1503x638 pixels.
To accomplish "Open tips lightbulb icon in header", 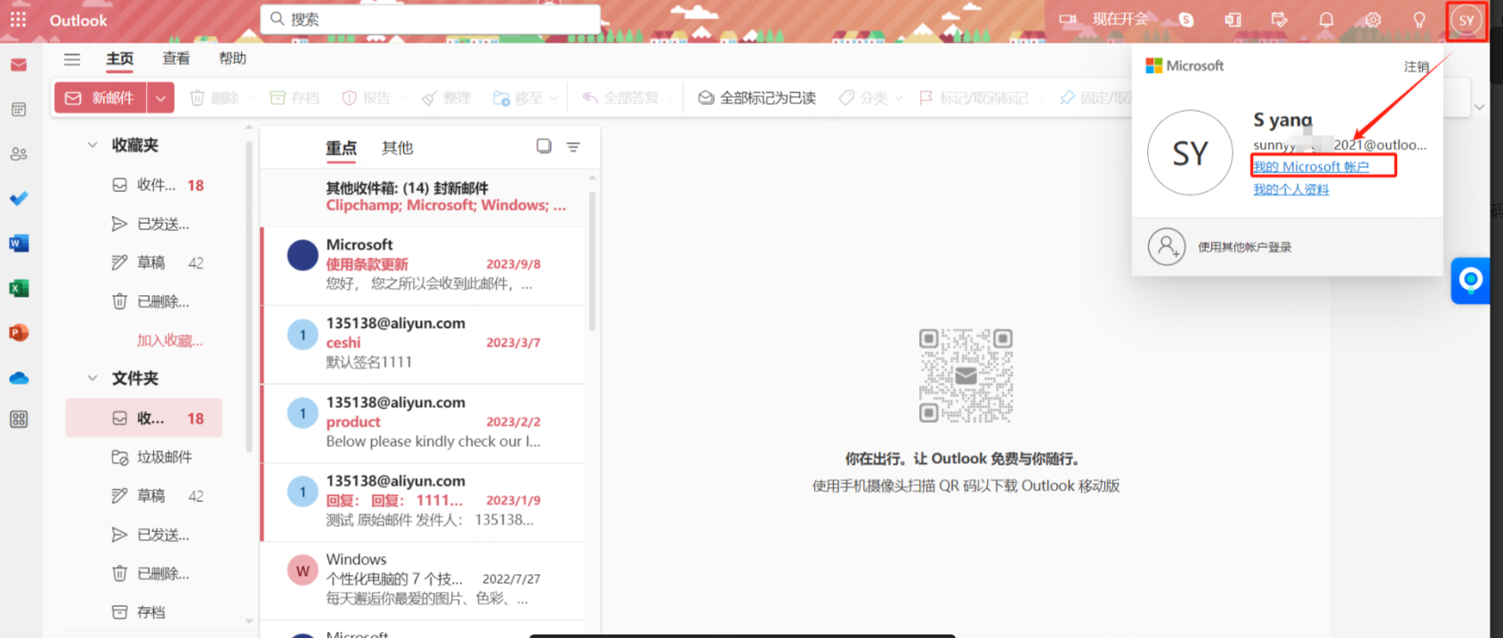I will pyautogui.click(x=1419, y=20).
